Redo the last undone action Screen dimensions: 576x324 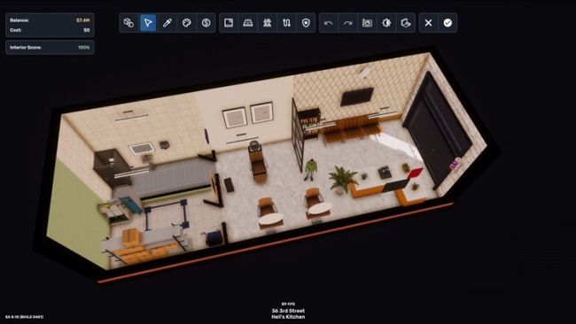pyautogui.click(x=347, y=23)
